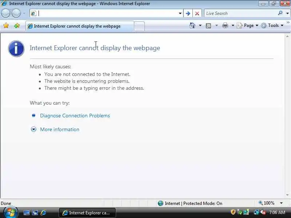Select the Internet Explorer taskbar button
The height and width of the screenshot is (218, 291).
pyautogui.click(x=87, y=213)
